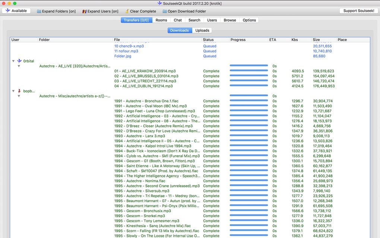Image resolution: width=380 pixels, height=238 pixels.
Task: Open the Options tab
Action: pos(249,20)
